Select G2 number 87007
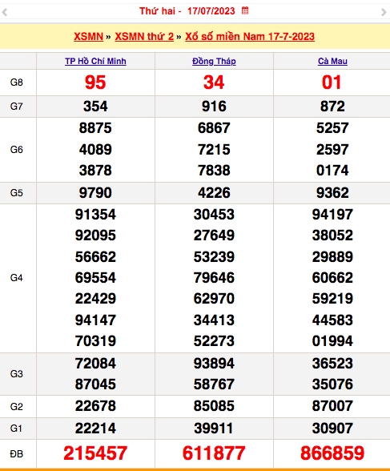This screenshot has height=471, width=390. (x=332, y=406)
